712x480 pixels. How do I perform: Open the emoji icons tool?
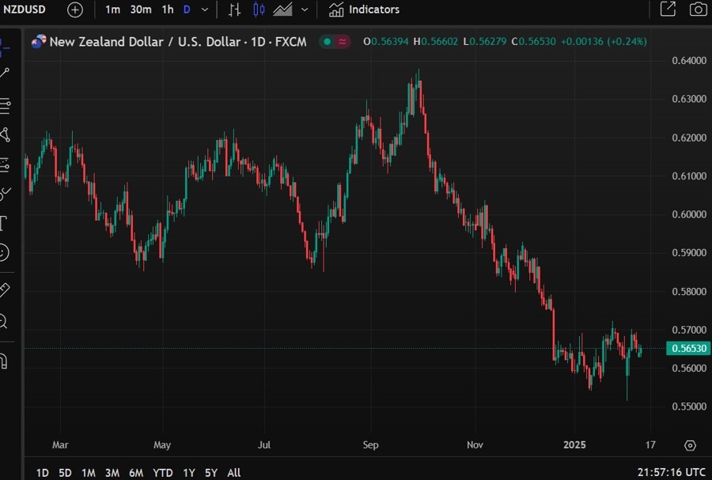[4, 252]
